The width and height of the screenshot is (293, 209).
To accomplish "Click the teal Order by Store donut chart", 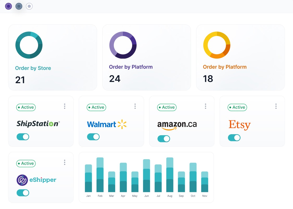I will point(29,45).
